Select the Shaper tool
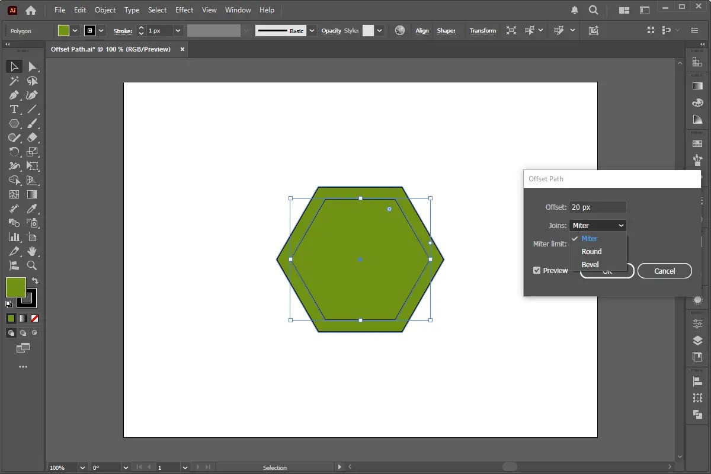This screenshot has height=474, width=711. [x=14, y=138]
